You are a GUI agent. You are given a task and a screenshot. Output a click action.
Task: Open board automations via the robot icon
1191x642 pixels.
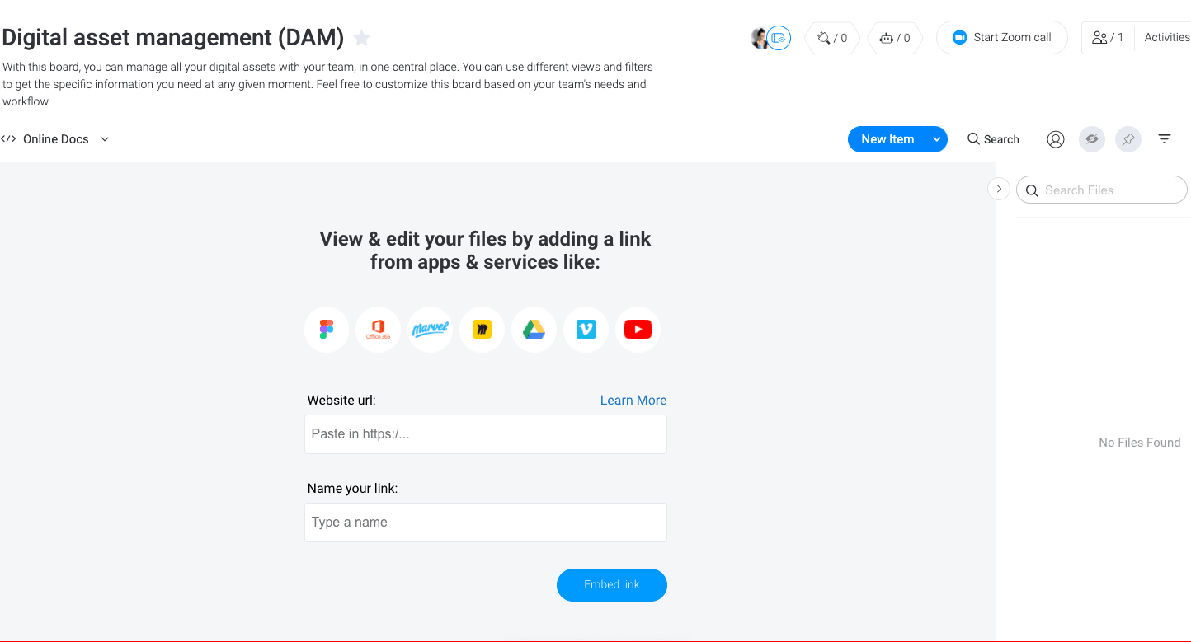coord(894,37)
